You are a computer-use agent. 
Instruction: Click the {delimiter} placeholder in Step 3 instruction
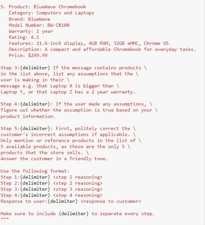coord(35,68)
